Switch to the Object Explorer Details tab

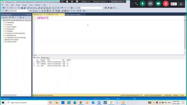coord(73,15)
